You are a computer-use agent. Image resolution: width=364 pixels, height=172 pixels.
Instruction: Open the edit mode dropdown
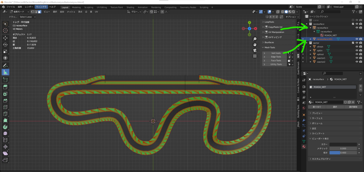click(x=20, y=12)
